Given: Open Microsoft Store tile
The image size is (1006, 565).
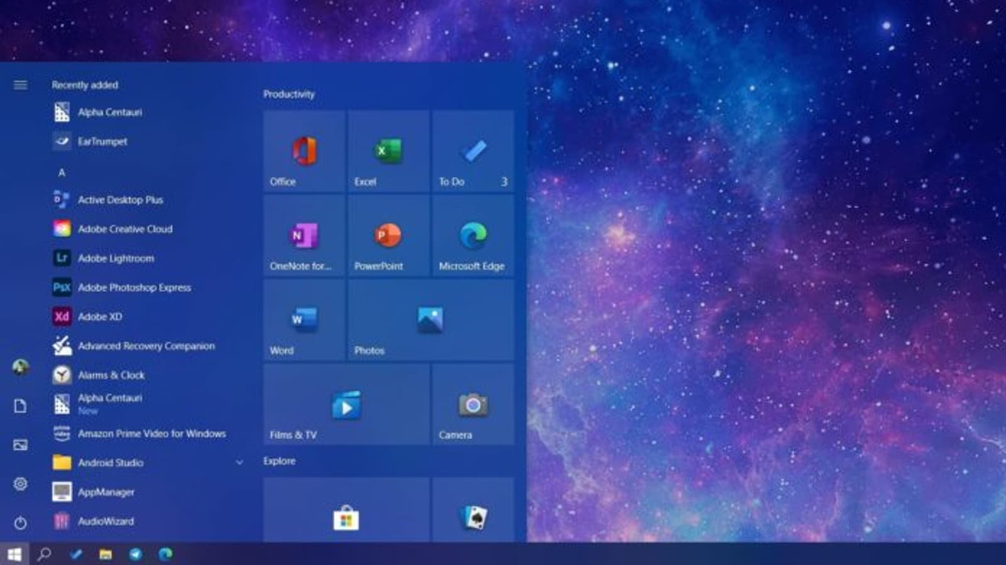Looking at the screenshot, I should [346, 510].
